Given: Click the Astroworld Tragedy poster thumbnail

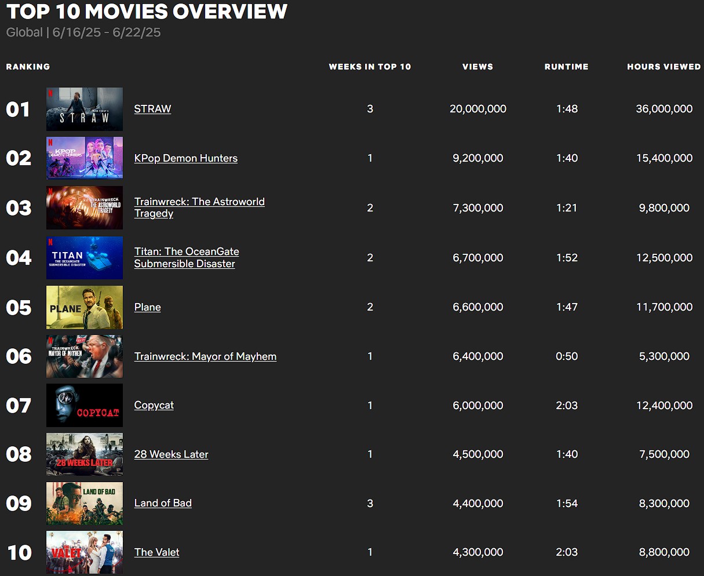Looking at the screenshot, I should [x=85, y=207].
